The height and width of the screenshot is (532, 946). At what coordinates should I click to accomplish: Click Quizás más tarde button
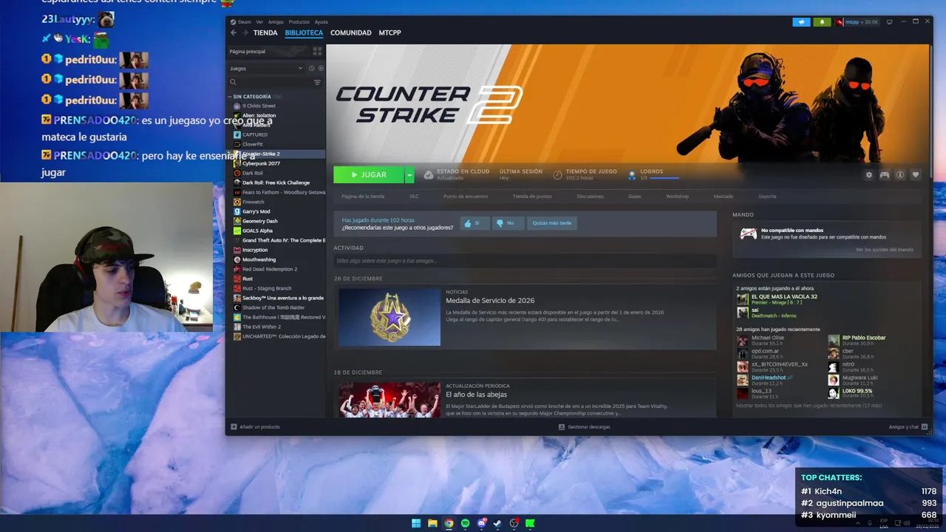552,222
